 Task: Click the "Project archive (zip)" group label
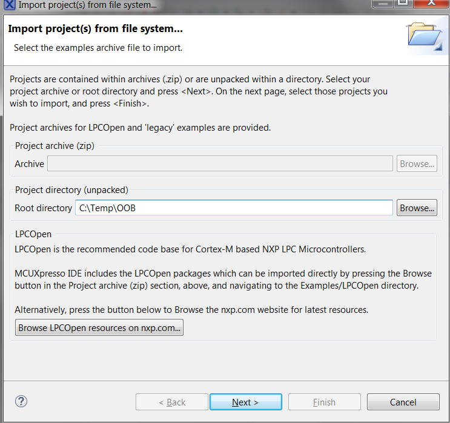tap(55, 145)
